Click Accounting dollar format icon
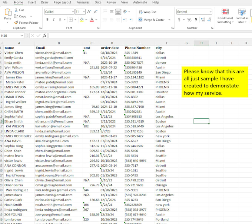 pos(179,20)
